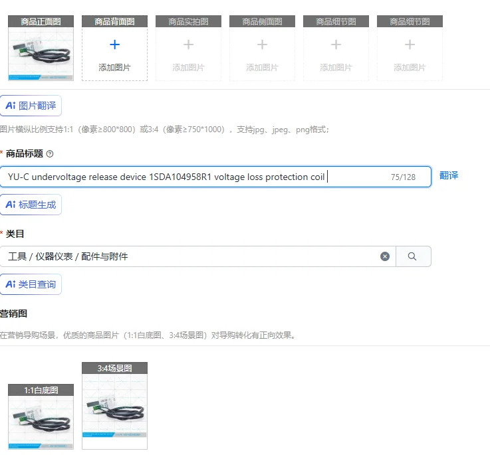The image size is (490, 455).
Task: Click Ai 图片翻译 button
Action: coord(31,106)
